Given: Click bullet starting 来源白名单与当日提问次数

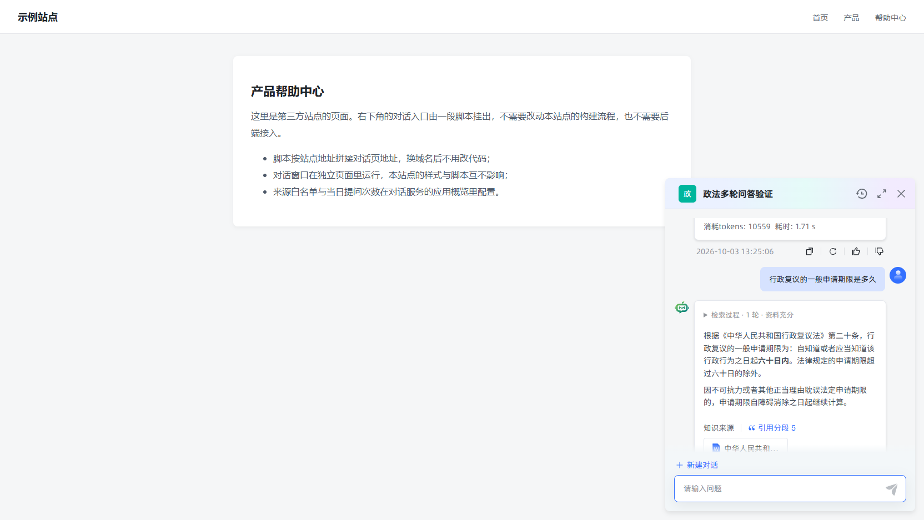Looking at the screenshot, I should [x=388, y=192].
